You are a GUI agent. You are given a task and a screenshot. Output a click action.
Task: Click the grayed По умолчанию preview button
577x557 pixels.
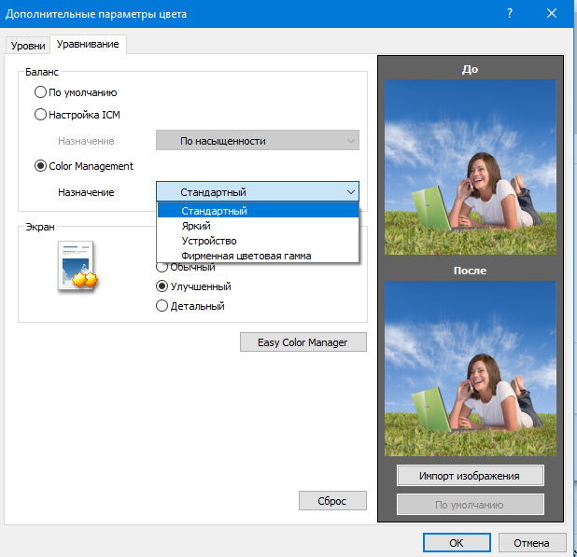[x=470, y=505]
